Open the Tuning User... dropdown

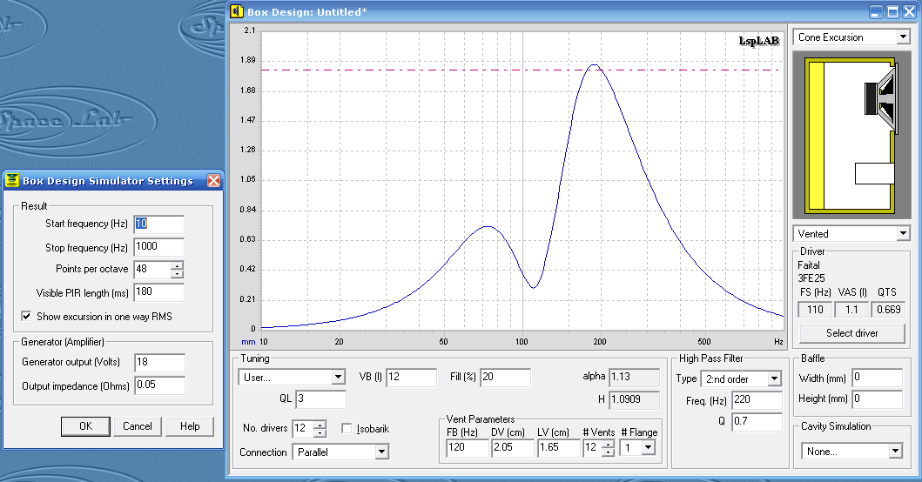tap(338, 378)
